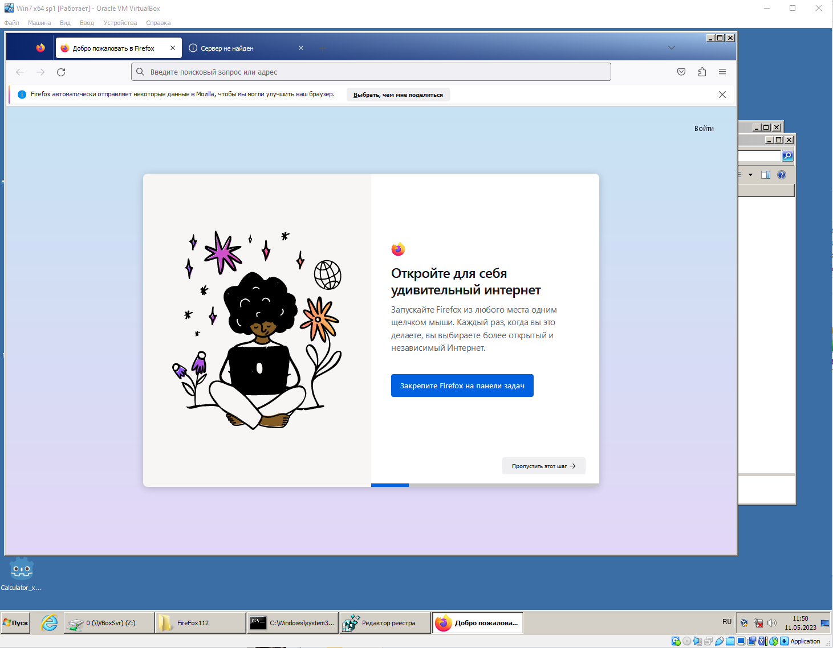833x648 pixels.
Task: Click the VirtualBox network adapters status icon
Action: click(709, 641)
